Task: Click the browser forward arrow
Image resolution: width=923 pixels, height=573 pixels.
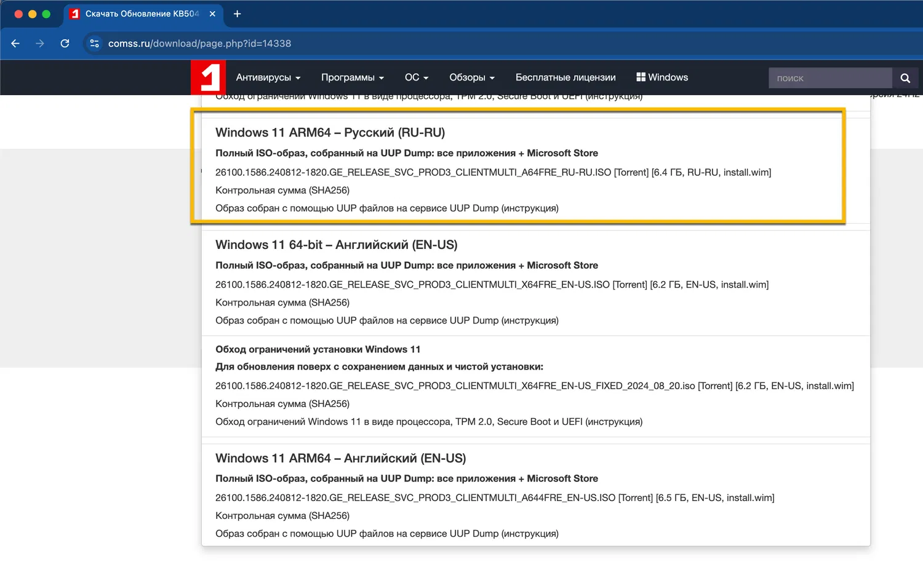Action: (x=40, y=44)
